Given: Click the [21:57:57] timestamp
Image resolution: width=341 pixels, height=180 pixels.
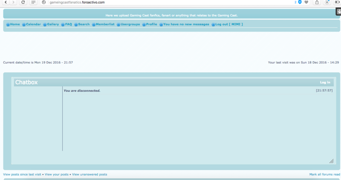Looking at the screenshot, I should click(324, 90).
